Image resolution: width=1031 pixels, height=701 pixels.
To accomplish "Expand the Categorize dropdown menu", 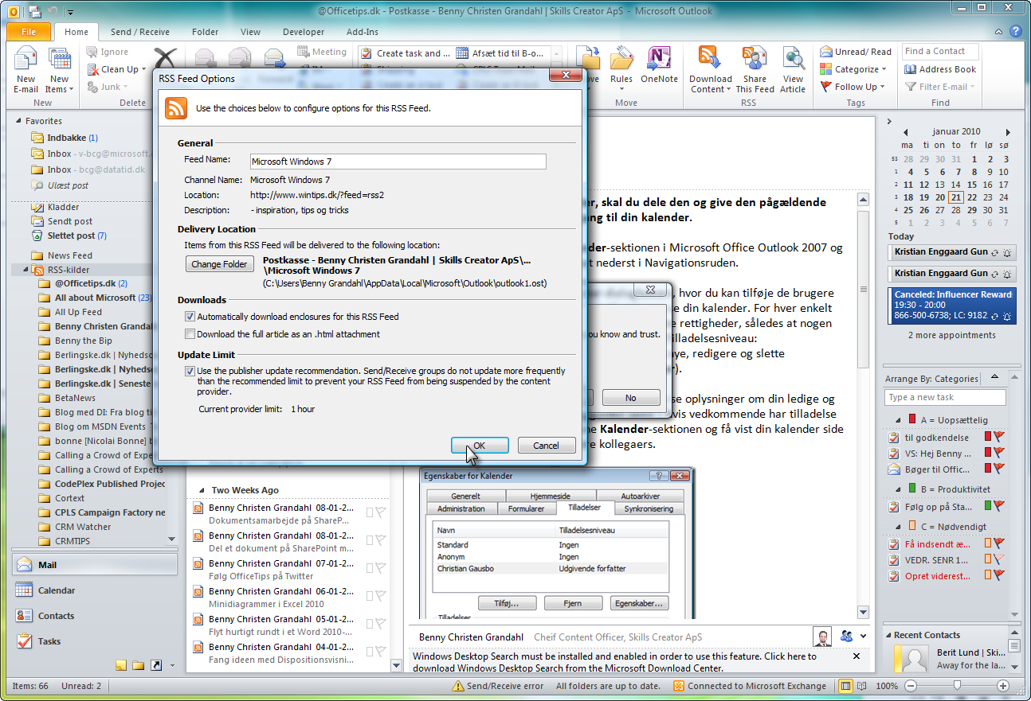I will click(856, 69).
